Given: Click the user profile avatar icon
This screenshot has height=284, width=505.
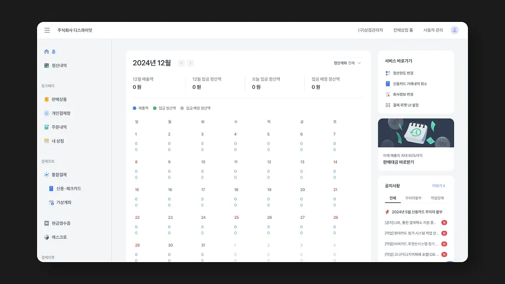Looking at the screenshot, I should [454, 30].
